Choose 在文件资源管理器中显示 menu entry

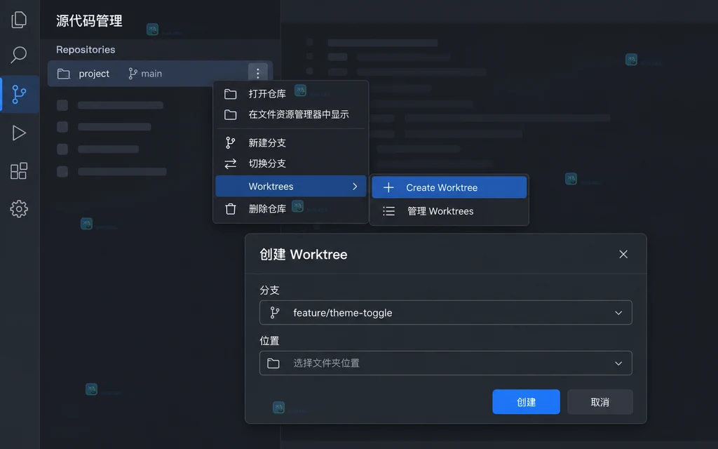coord(291,114)
